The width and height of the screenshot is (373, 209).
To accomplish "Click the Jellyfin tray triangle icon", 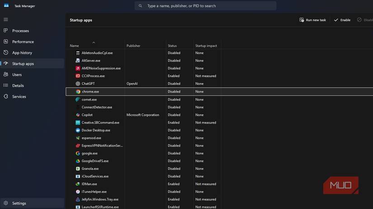I will [78, 200].
